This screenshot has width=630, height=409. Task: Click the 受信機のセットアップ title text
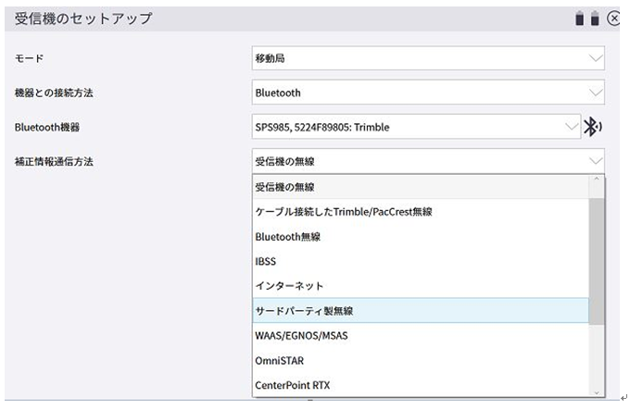coord(83,19)
